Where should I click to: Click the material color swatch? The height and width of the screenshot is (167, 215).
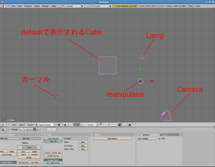[20, 148]
